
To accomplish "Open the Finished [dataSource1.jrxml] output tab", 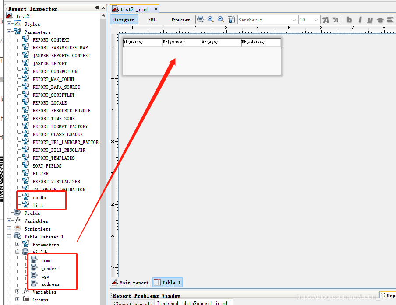I will tap(194, 302).
